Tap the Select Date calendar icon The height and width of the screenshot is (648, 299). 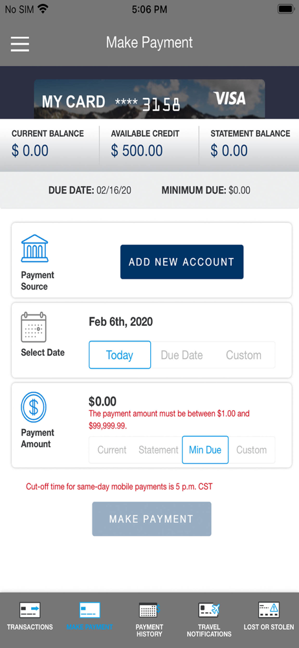pyautogui.click(x=34, y=327)
